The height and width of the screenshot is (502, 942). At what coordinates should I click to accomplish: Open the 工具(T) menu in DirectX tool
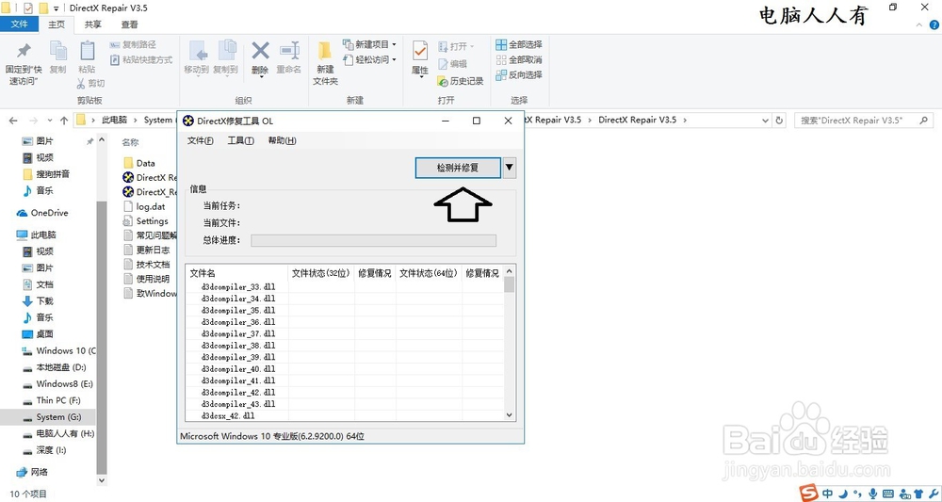(x=240, y=140)
